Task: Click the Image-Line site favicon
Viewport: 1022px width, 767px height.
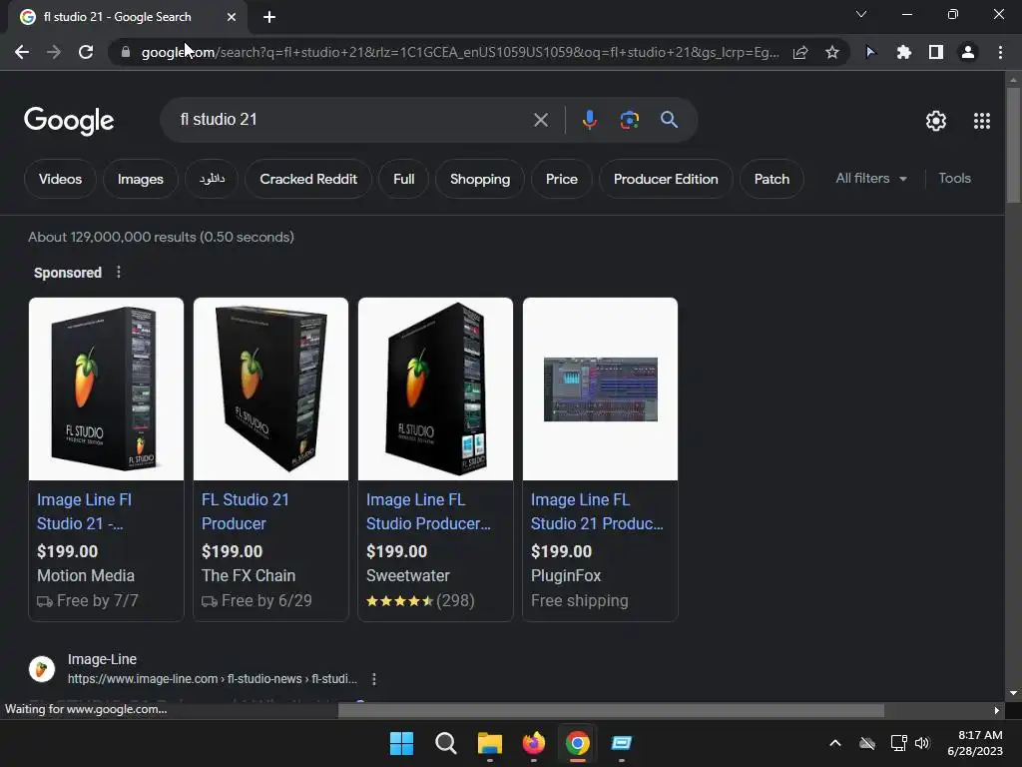Action: click(42, 668)
